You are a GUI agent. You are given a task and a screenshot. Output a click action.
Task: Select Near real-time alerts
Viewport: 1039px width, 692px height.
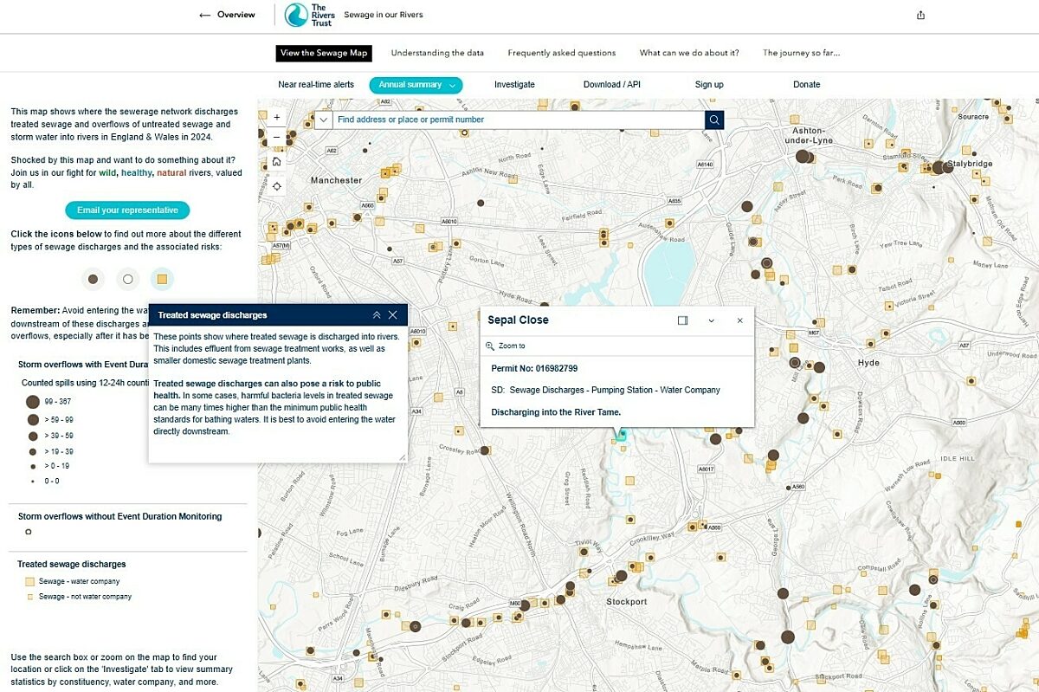pyautogui.click(x=316, y=85)
